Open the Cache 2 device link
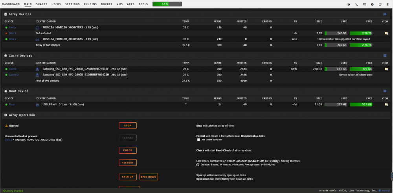 pyautogui.click(x=14, y=75)
